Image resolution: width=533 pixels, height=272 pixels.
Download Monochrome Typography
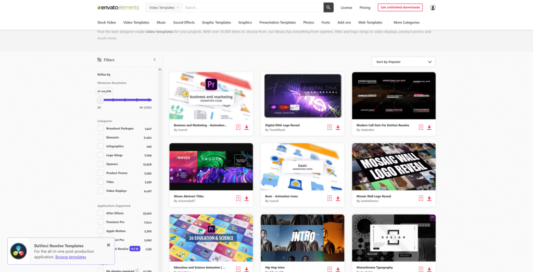coord(429,269)
